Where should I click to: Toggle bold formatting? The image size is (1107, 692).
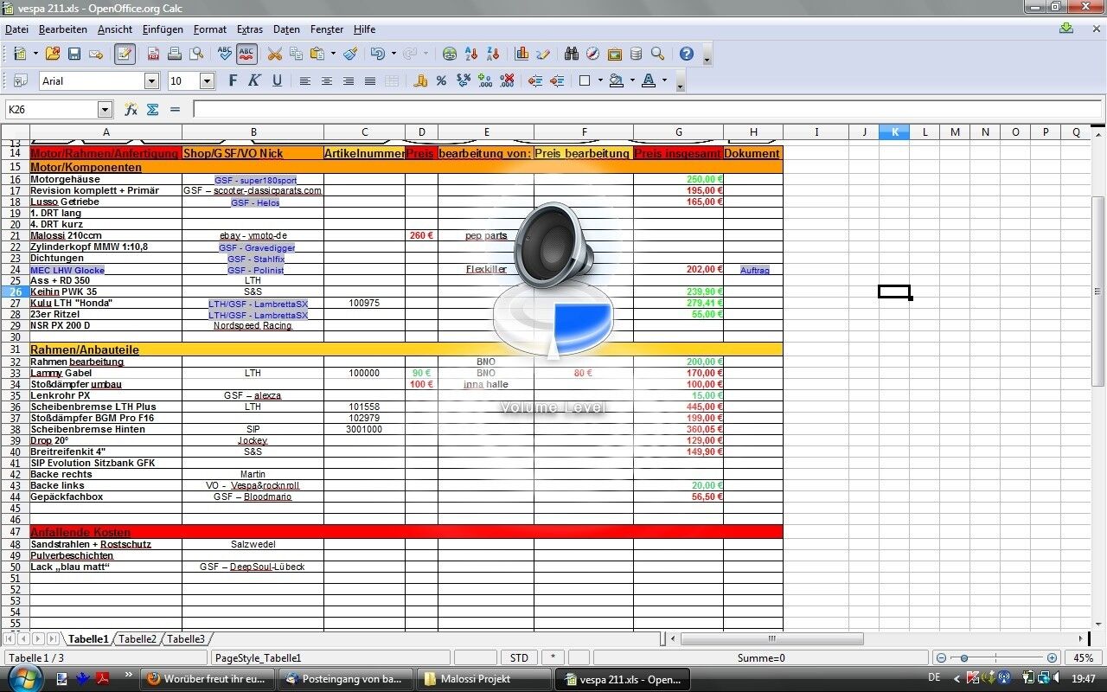pyautogui.click(x=232, y=81)
